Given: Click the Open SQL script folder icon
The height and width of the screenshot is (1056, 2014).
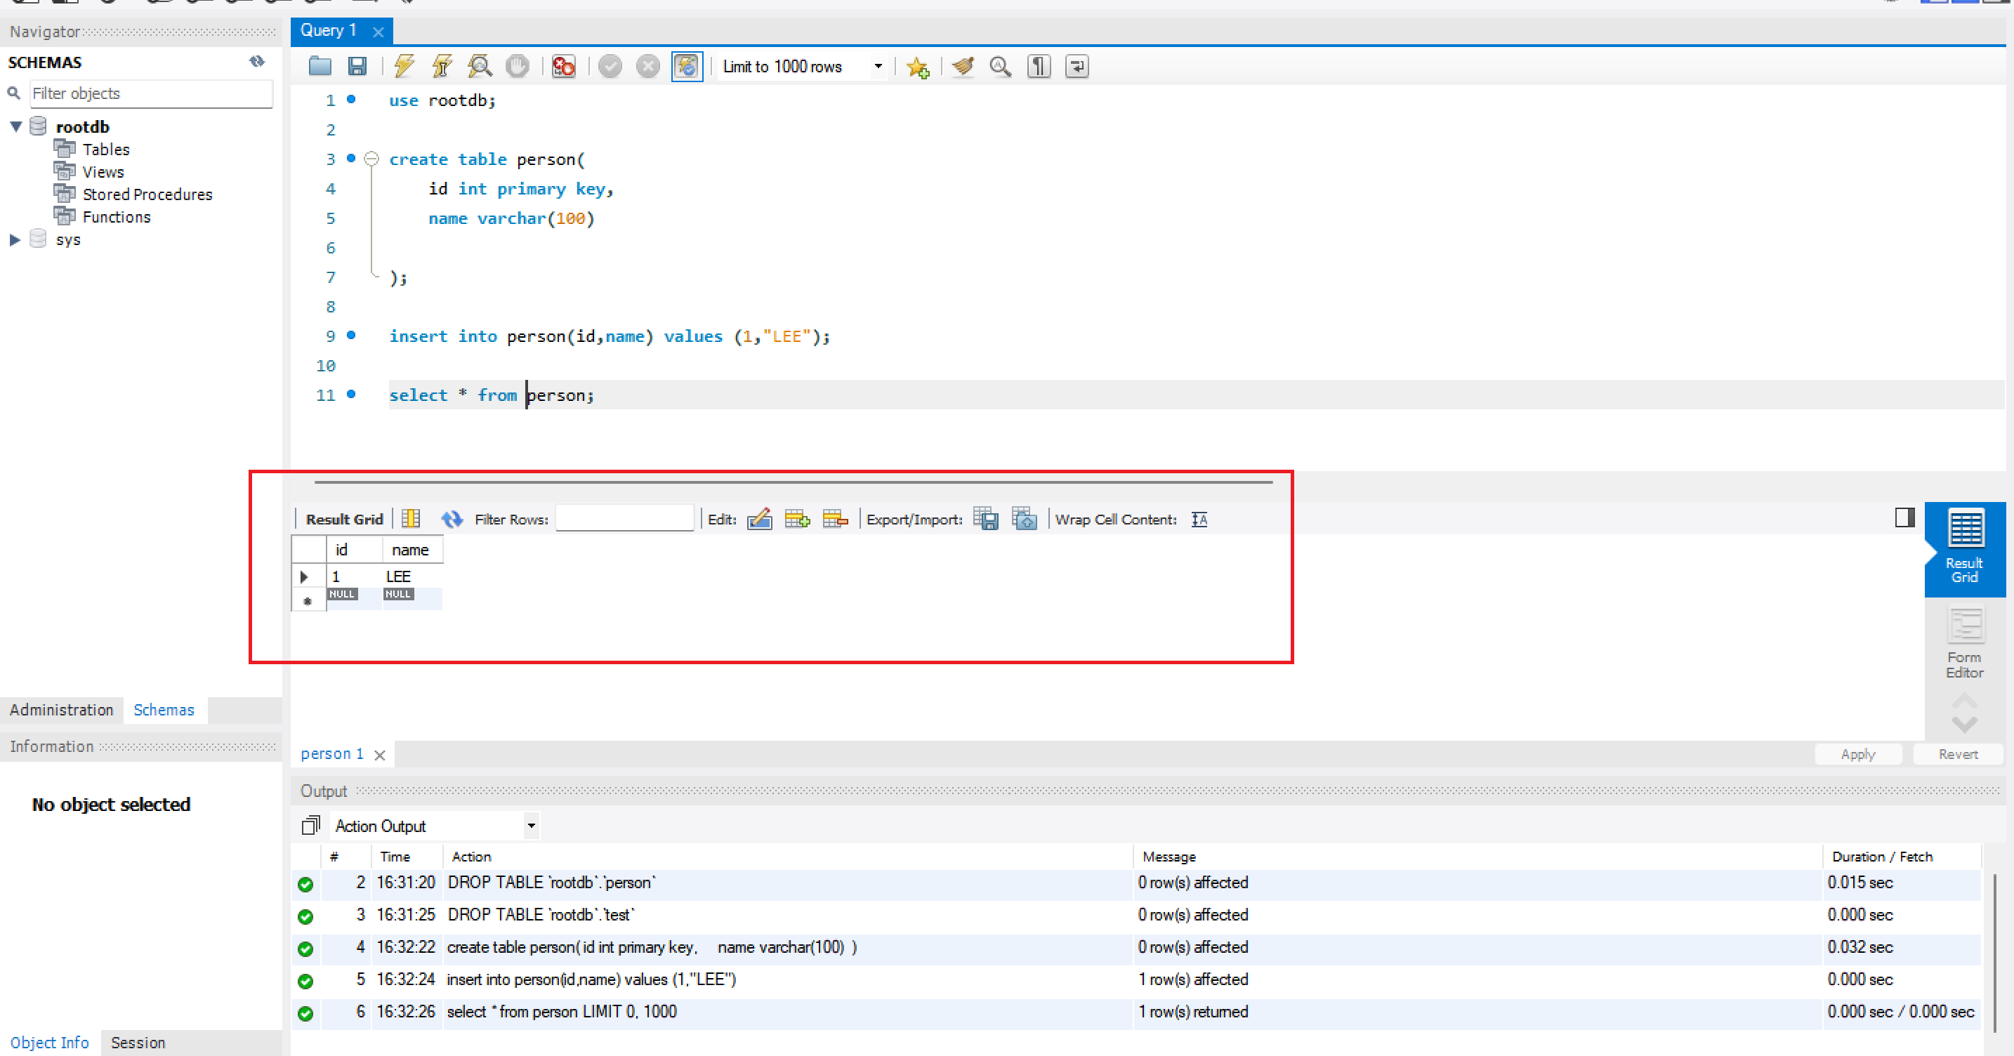Looking at the screenshot, I should click(320, 67).
